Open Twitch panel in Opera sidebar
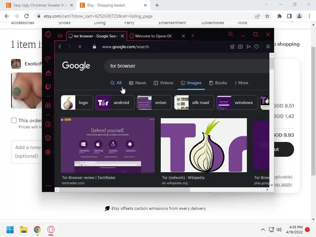The height and width of the screenshot is (237, 316). 48,87
